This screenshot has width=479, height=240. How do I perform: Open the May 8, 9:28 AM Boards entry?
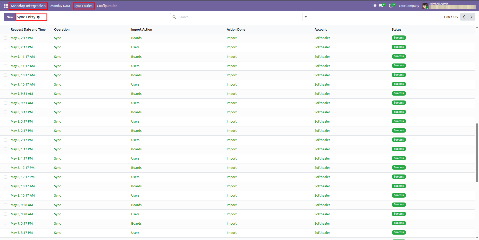coord(238,205)
